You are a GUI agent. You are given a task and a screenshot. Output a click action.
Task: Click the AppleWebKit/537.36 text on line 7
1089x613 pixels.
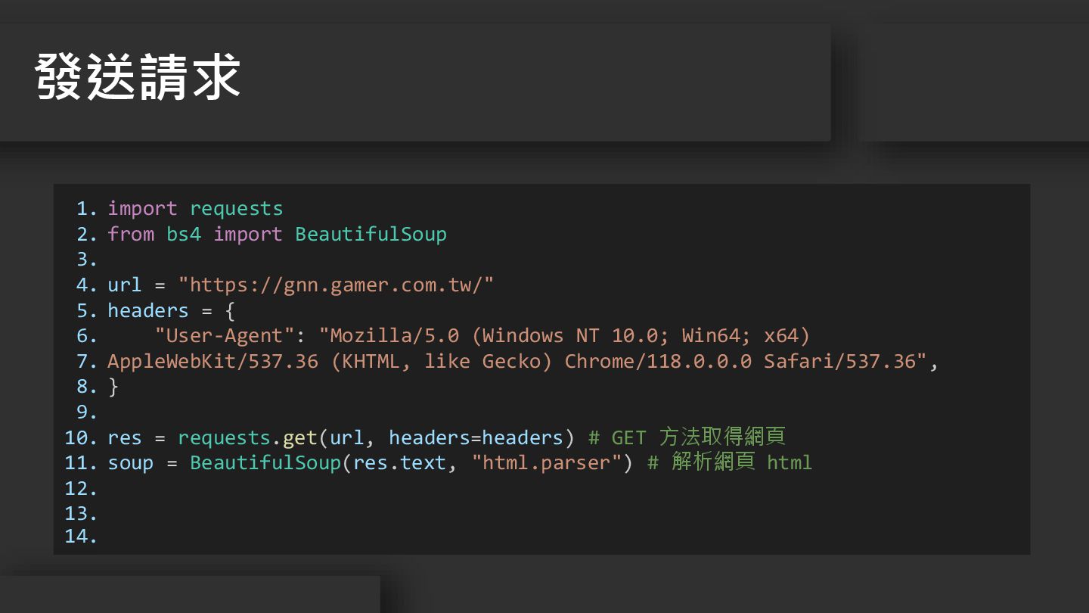pyautogui.click(x=213, y=362)
